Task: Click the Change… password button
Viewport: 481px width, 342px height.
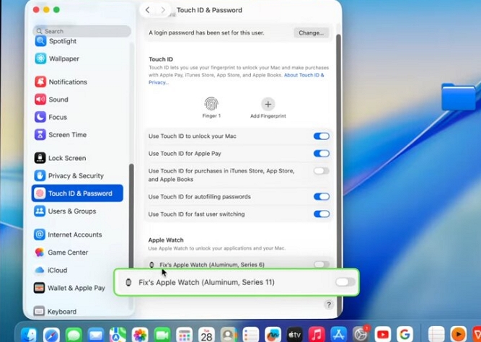Action: click(x=311, y=32)
